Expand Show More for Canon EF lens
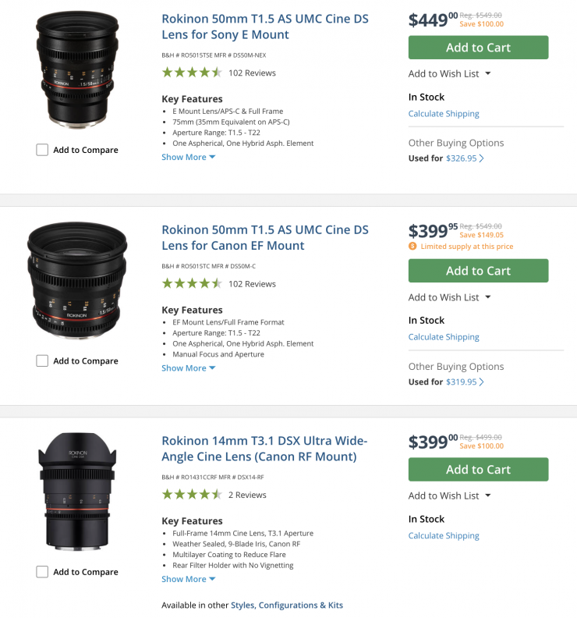This screenshot has width=577, height=618. [x=188, y=368]
